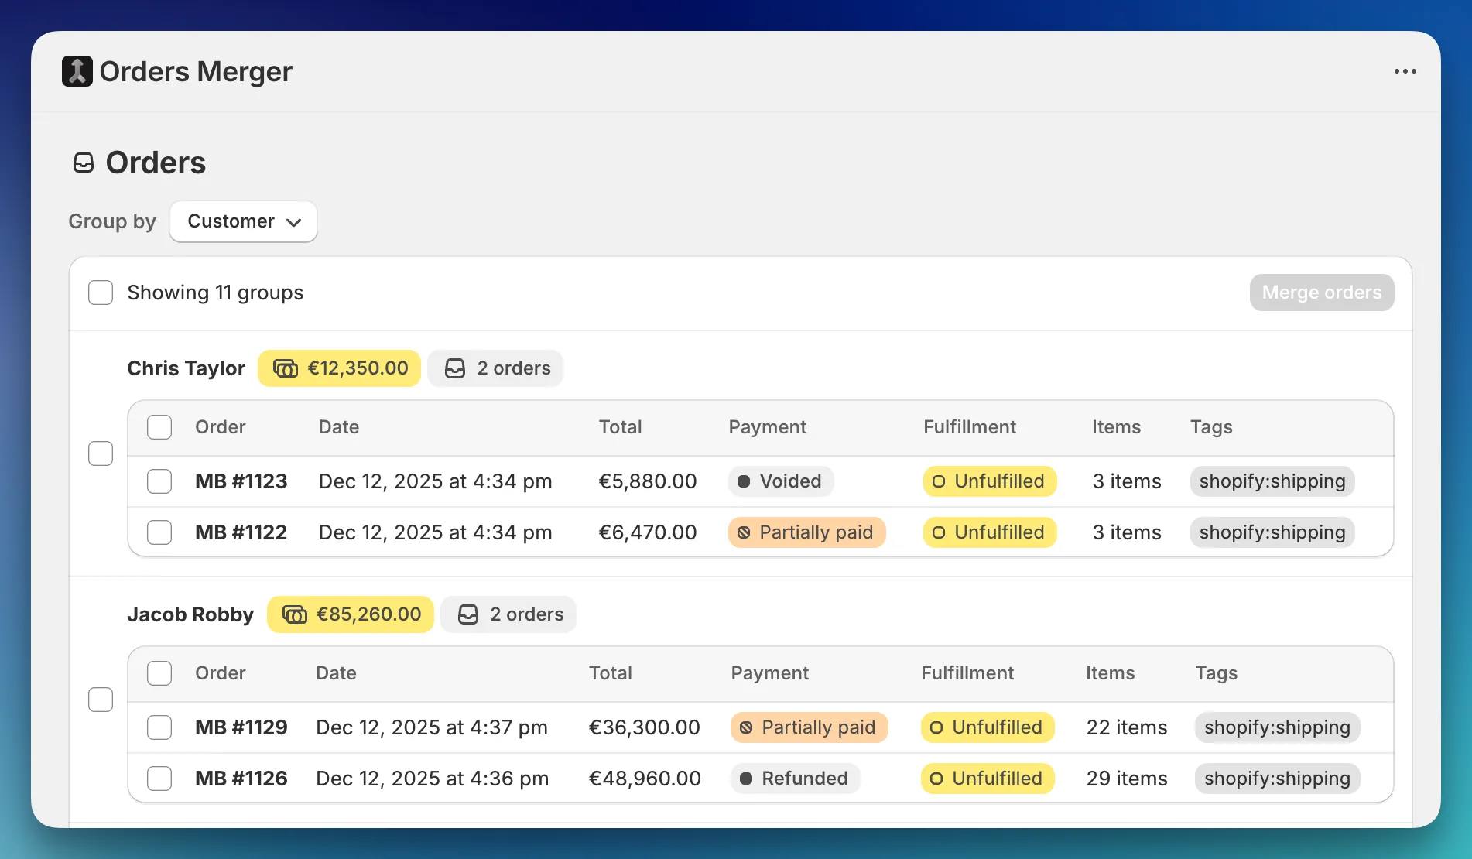Click the inbox icon in Jacob Robby's 2 orders badge
1472x859 pixels.
pyautogui.click(x=468, y=614)
